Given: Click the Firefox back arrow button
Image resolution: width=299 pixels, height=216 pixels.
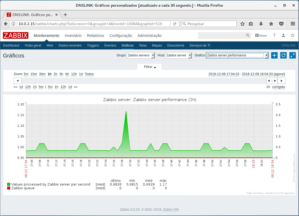Looking at the screenshot, I should coord(6,24).
